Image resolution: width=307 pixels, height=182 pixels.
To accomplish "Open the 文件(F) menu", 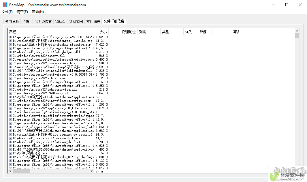I will [x=7, y=12].
